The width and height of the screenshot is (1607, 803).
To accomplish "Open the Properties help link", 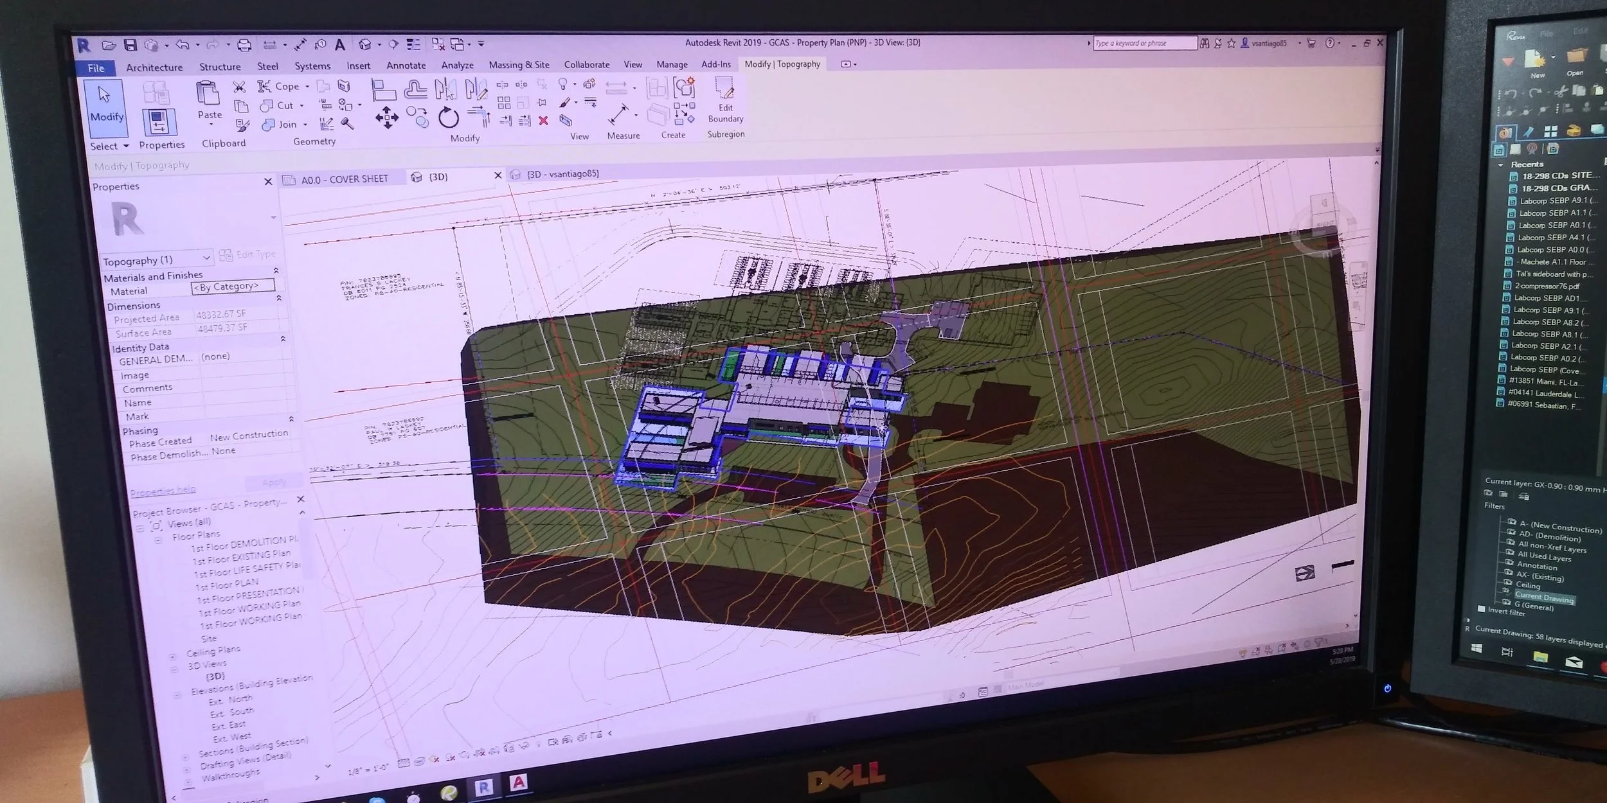I will coord(162,491).
